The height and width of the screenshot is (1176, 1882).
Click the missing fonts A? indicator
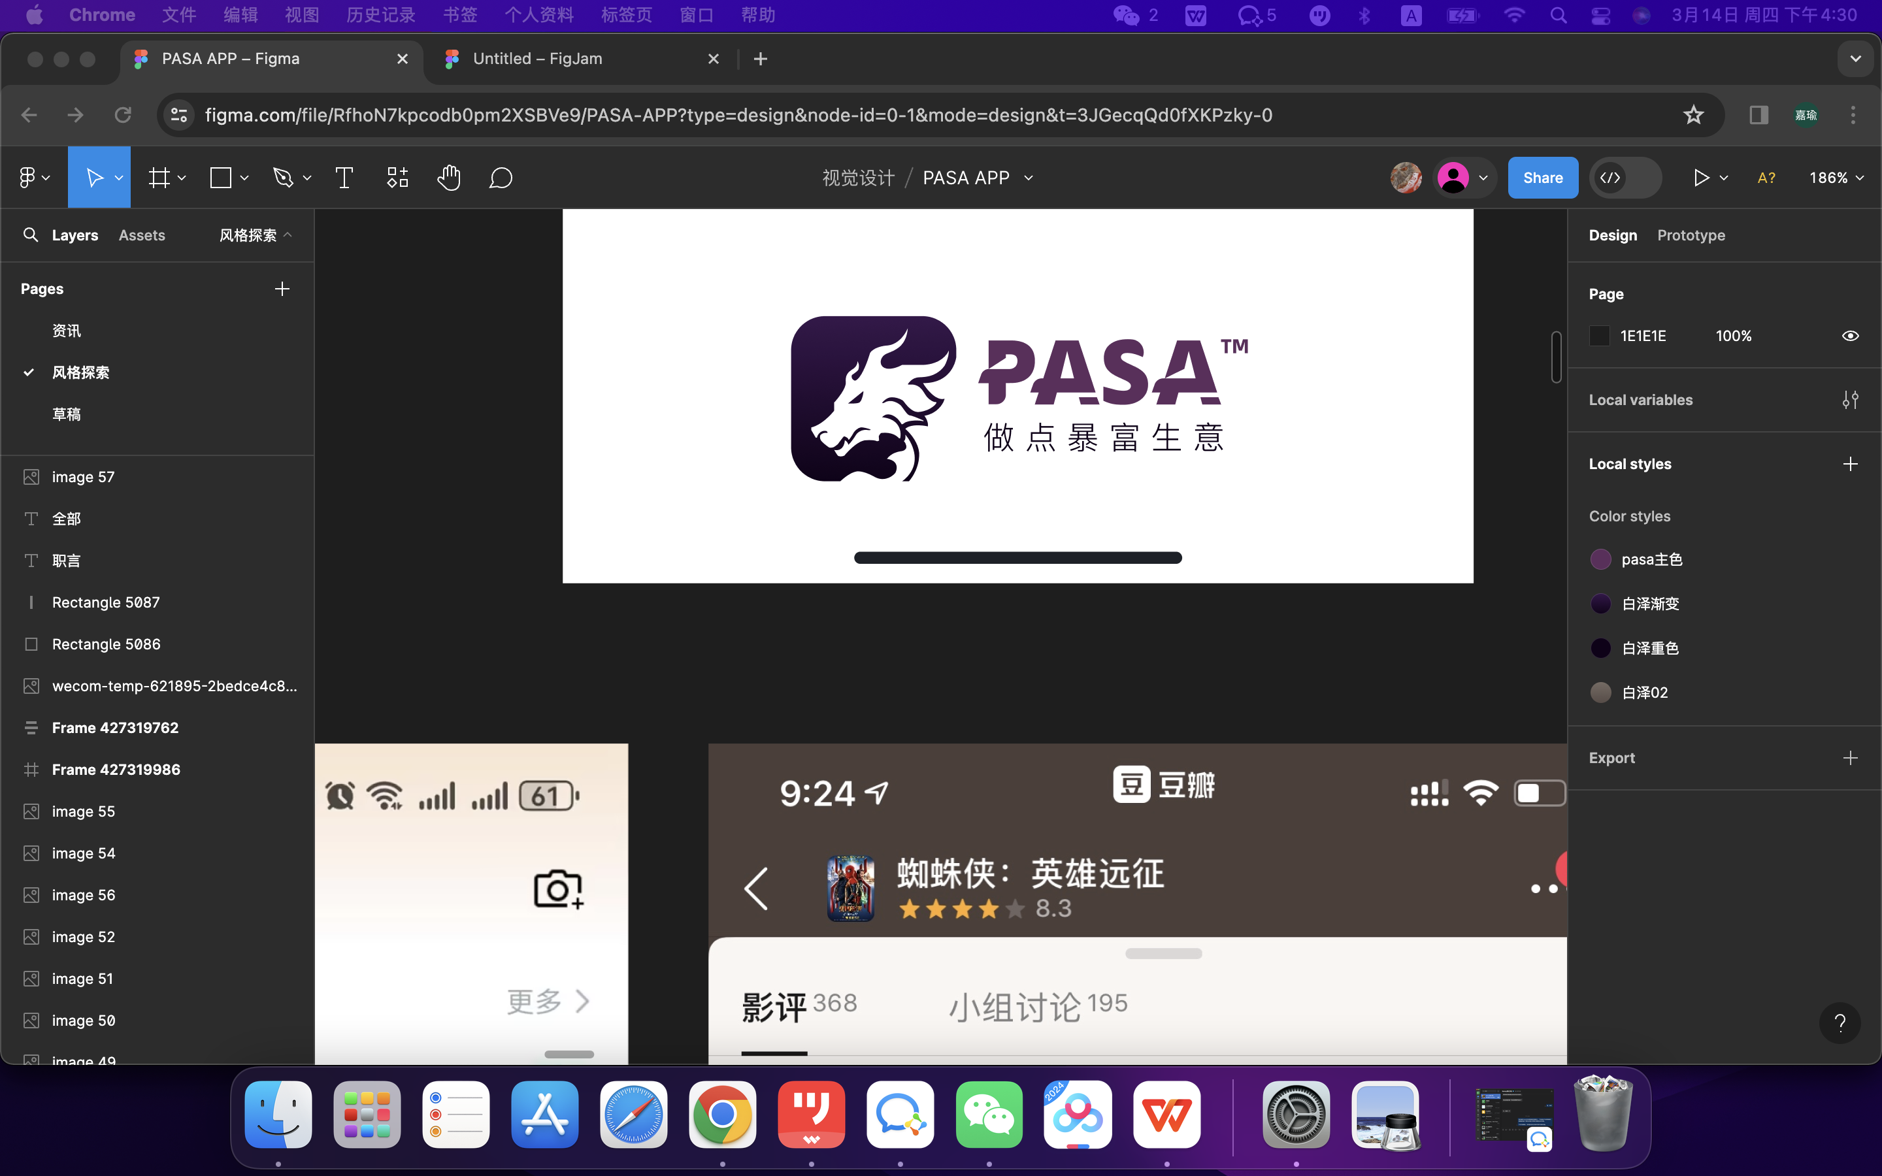(1766, 178)
